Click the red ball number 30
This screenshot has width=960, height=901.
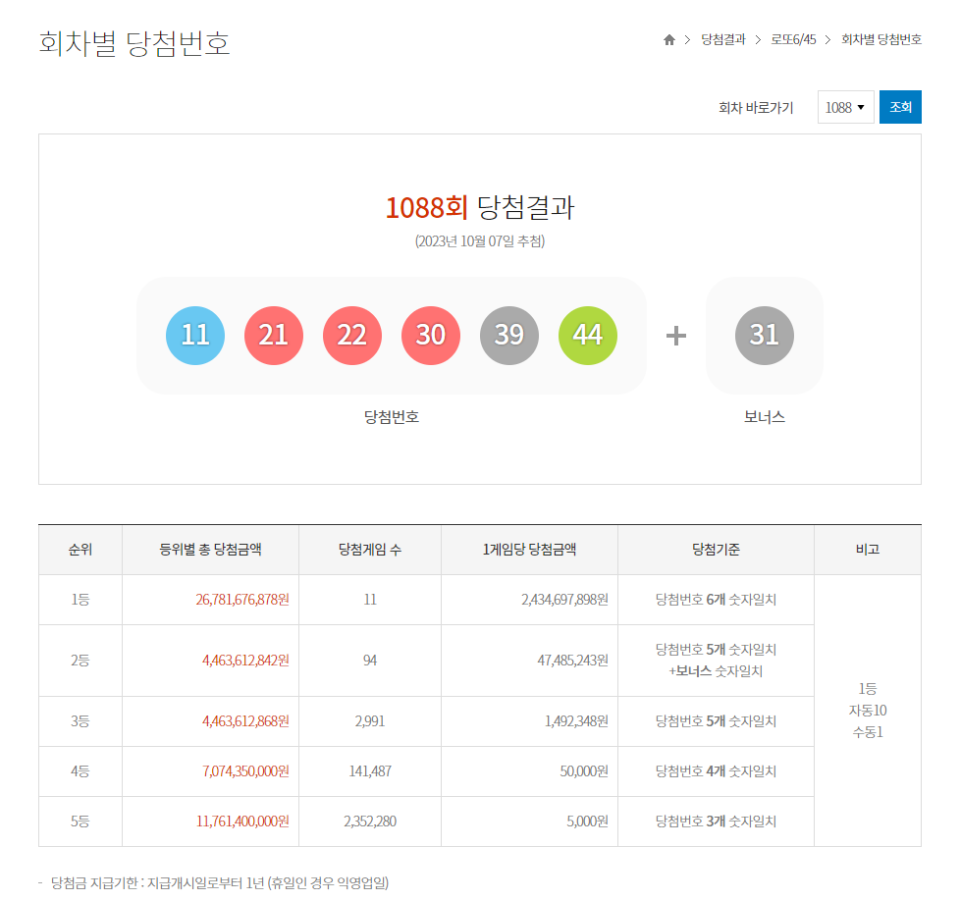(x=431, y=336)
